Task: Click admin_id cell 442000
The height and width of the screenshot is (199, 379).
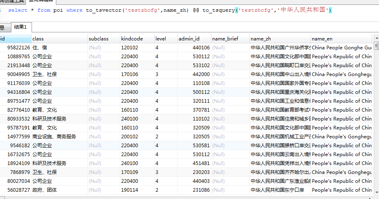Action: (194, 74)
